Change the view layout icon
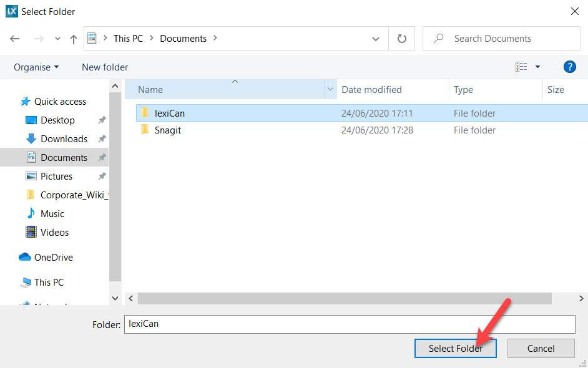 521,67
